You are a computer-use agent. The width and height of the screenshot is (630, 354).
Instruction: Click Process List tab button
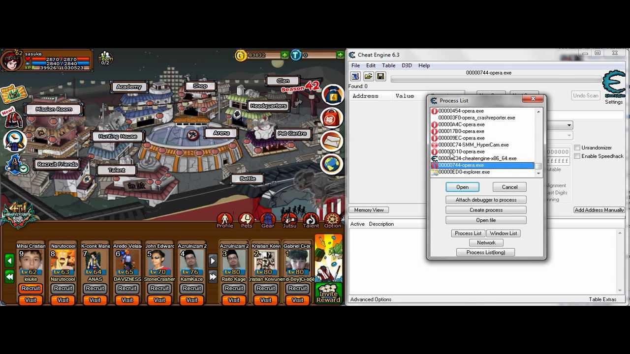coord(468,233)
